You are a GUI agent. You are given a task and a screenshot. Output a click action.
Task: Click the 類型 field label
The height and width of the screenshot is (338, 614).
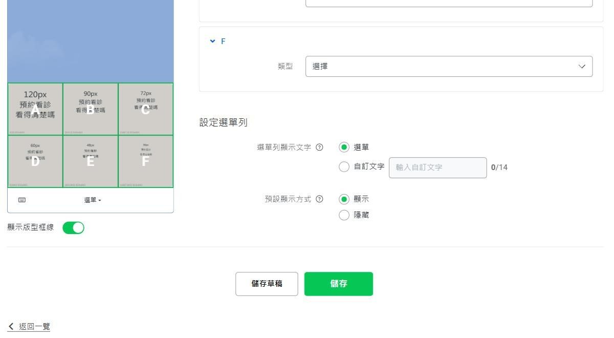tap(286, 67)
